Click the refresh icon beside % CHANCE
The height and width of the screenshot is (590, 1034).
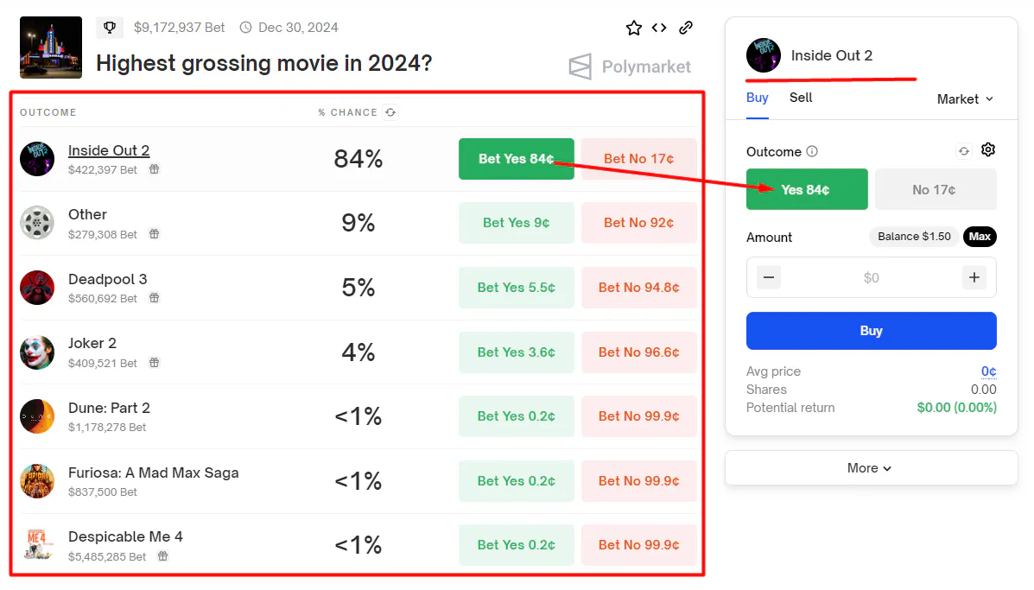(389, 111)
